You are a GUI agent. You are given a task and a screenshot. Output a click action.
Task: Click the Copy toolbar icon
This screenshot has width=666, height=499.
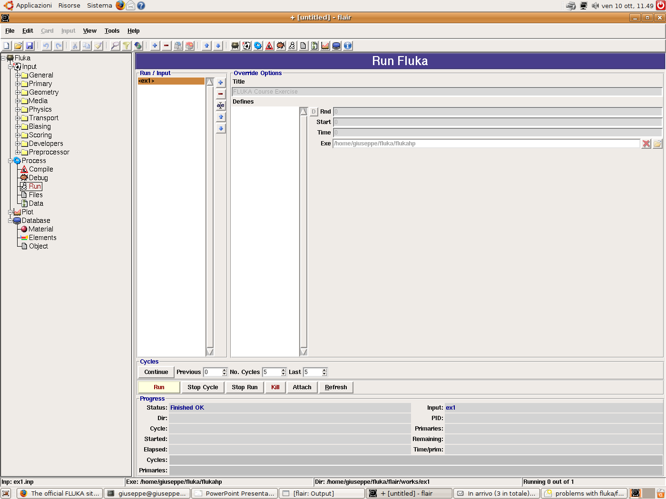[x=87, y=46]
